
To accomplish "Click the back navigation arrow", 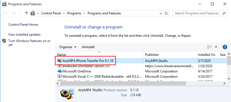I will pyautogui.click(x=6, y=13).
